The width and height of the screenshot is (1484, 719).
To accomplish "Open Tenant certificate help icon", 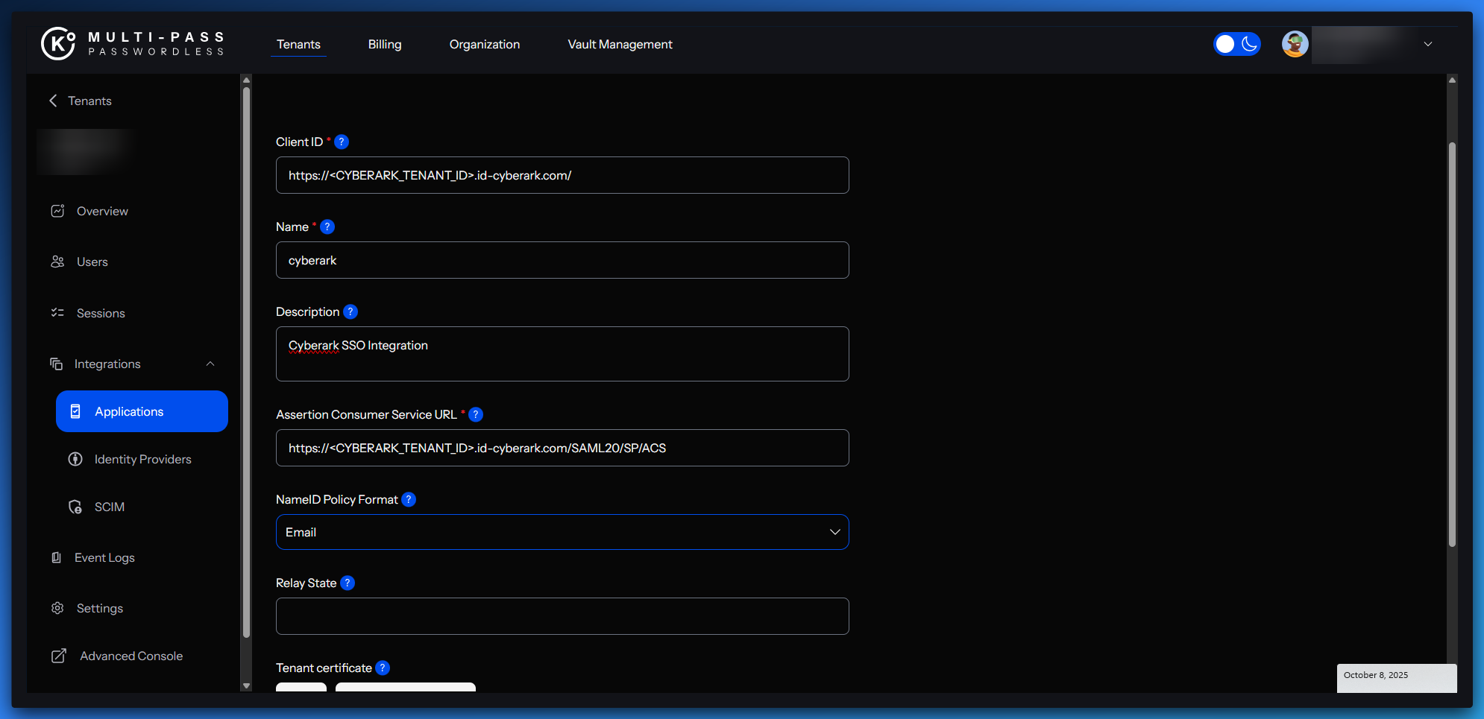I will click(383, 668).
